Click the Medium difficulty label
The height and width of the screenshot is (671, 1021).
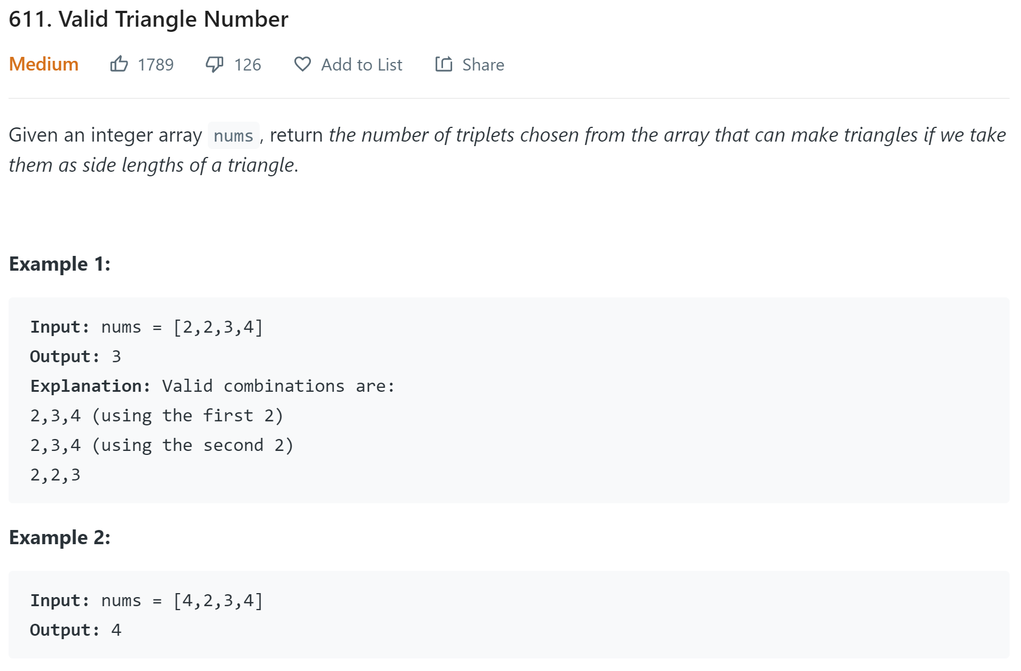click(x=44, y=64)
